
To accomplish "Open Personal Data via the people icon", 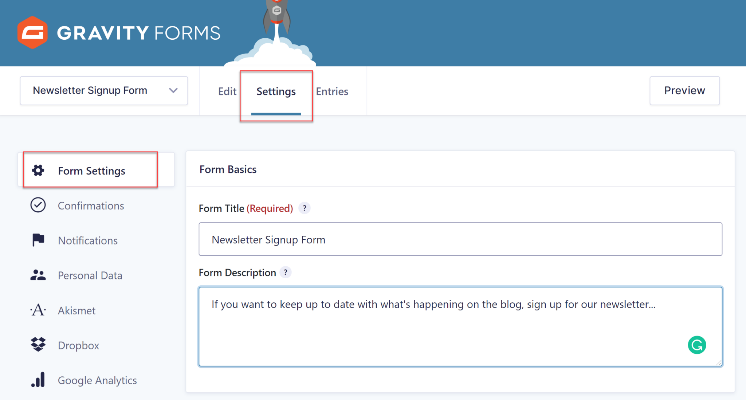I will tap(38, 275).
